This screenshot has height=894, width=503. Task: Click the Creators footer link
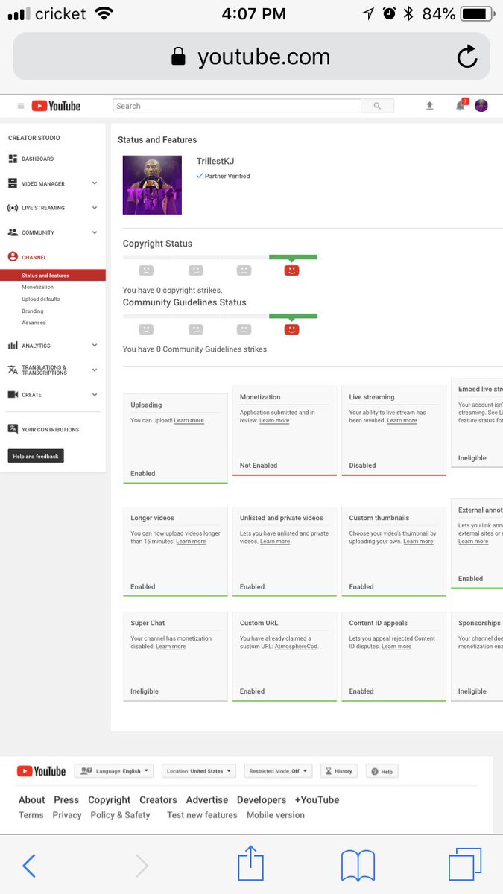point(158,799)
